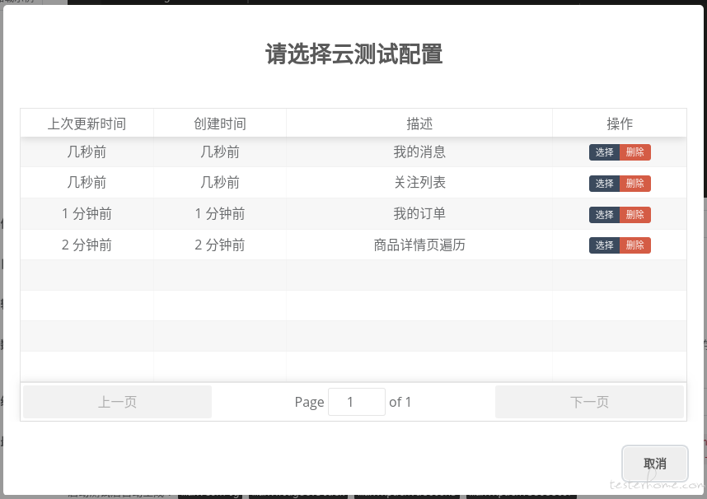Click the 描述 column header
Image resolution: width=707 pixels, height=499 pixels.
click(419, 124)
